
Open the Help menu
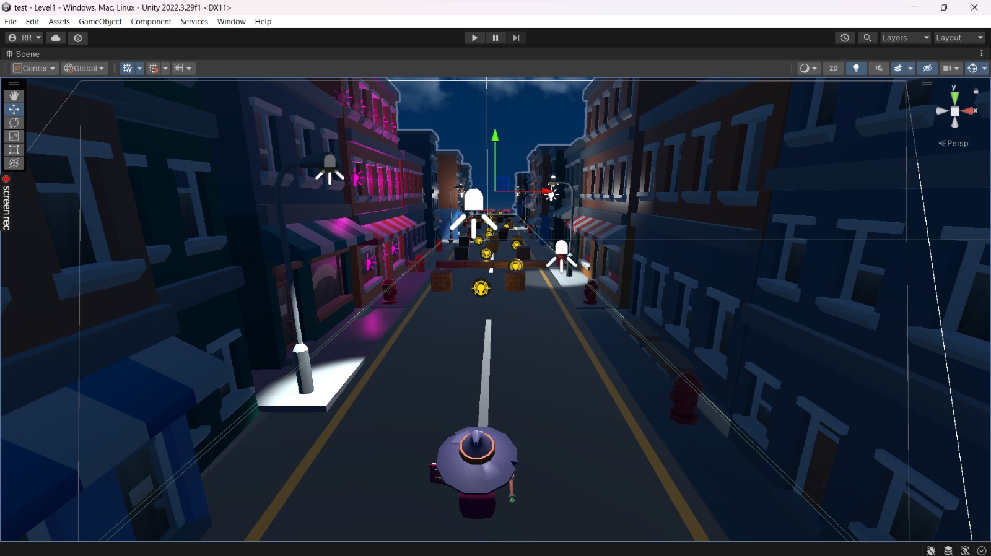point(263,21)
